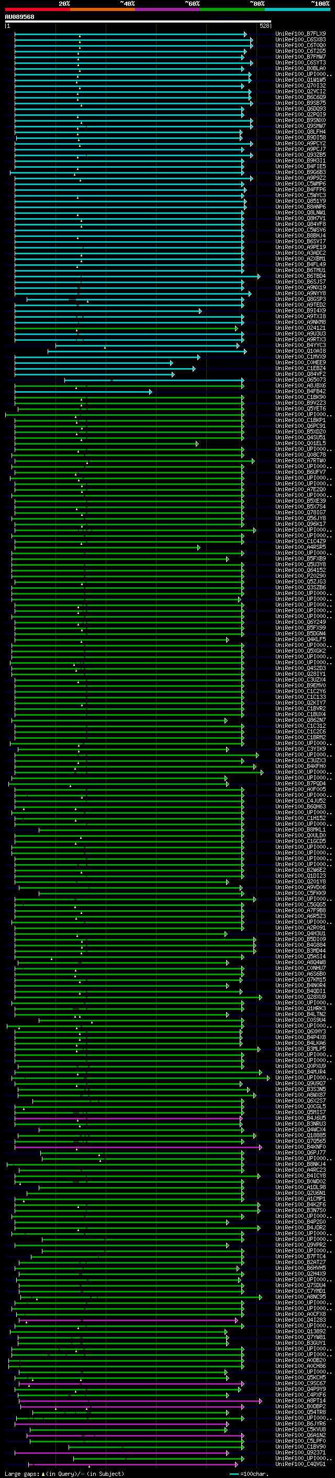Select hit UniRef100_Q92371
The height and width of the screenshot is (1478, 335).
[300, 1452]
